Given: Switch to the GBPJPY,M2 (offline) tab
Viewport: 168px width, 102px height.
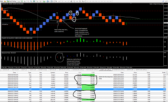Looking at the screenshot, I should tap(141, 70).
